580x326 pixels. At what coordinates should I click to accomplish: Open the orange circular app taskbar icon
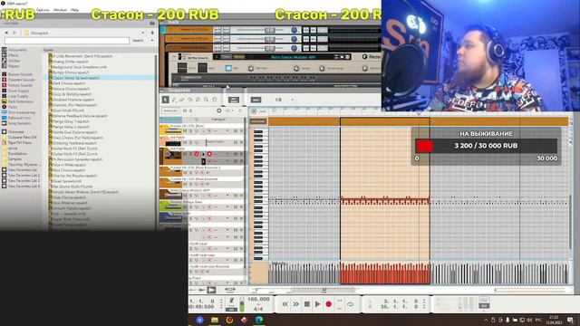click(x=229, y=320)
